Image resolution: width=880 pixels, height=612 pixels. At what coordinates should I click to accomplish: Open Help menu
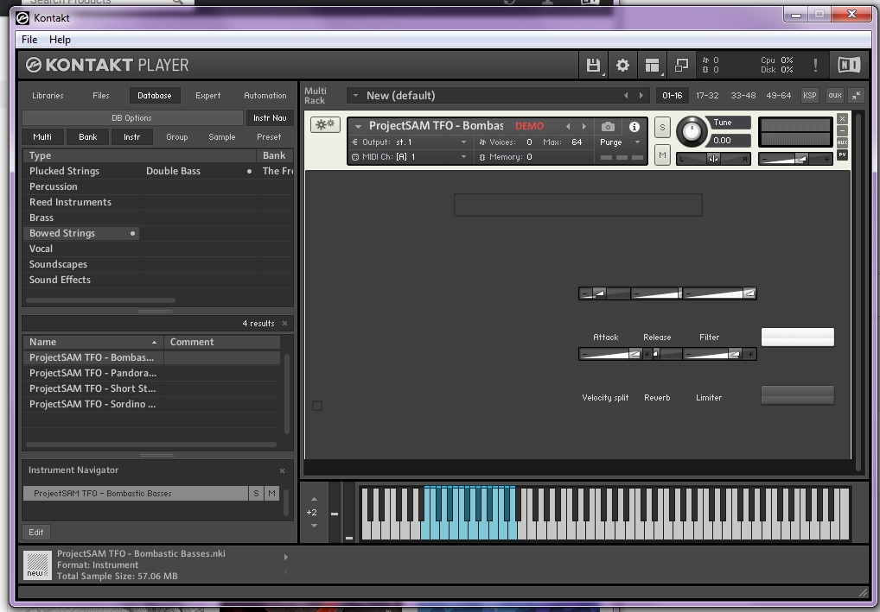[x=60, y=39]
